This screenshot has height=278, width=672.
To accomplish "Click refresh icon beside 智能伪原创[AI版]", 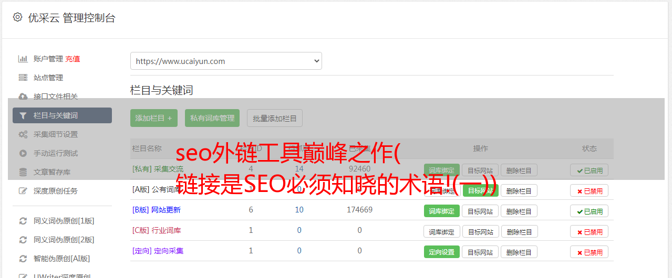I will coord(23,259).
